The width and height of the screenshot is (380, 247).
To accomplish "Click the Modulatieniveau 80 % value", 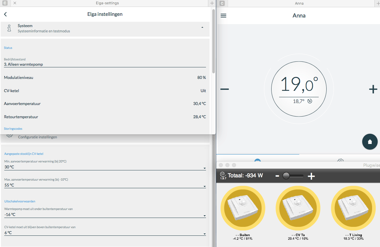I will [x=201, y=78].
